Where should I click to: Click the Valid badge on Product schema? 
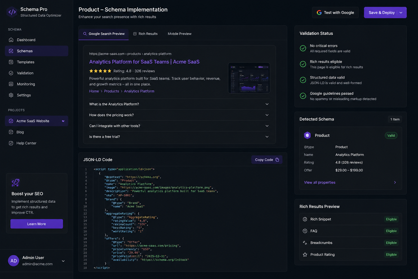pyautogui.click(x=391, y=135)
